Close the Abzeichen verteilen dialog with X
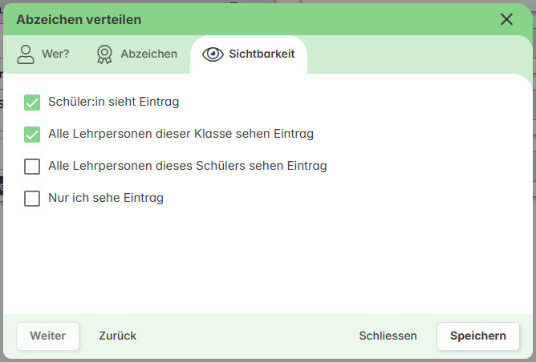Image resolution: width=536 pixels, height=362 pixels. pyautogui.click(x=506, y=19)
